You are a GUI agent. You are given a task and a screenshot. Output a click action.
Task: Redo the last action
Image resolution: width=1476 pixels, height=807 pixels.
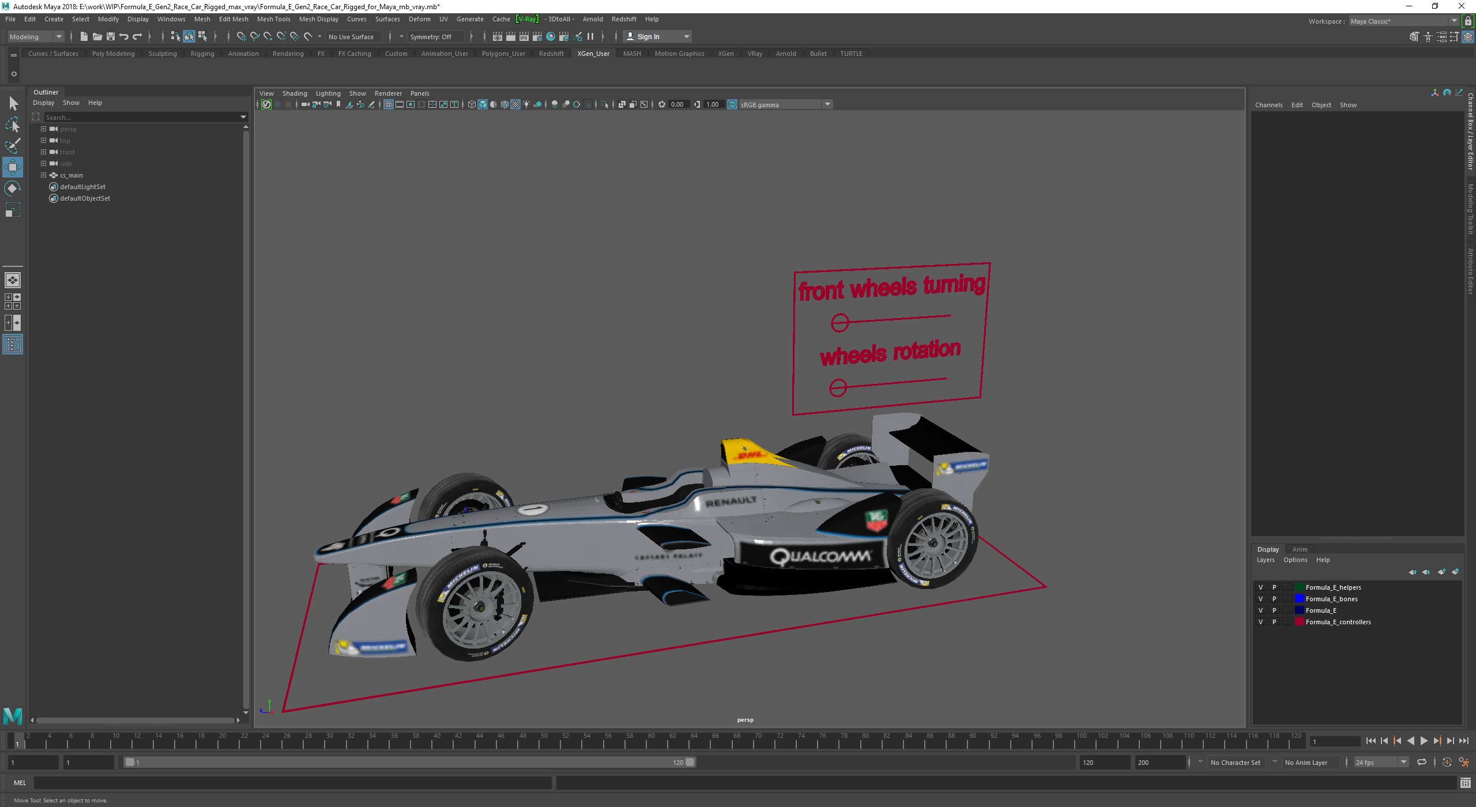coord(137,36)
